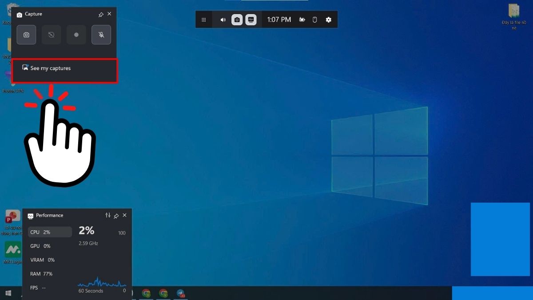The width and height of the screenshot is (533, 300).
Task: Select the Proton VPN desktop shortcut
Action: [12, 83]
